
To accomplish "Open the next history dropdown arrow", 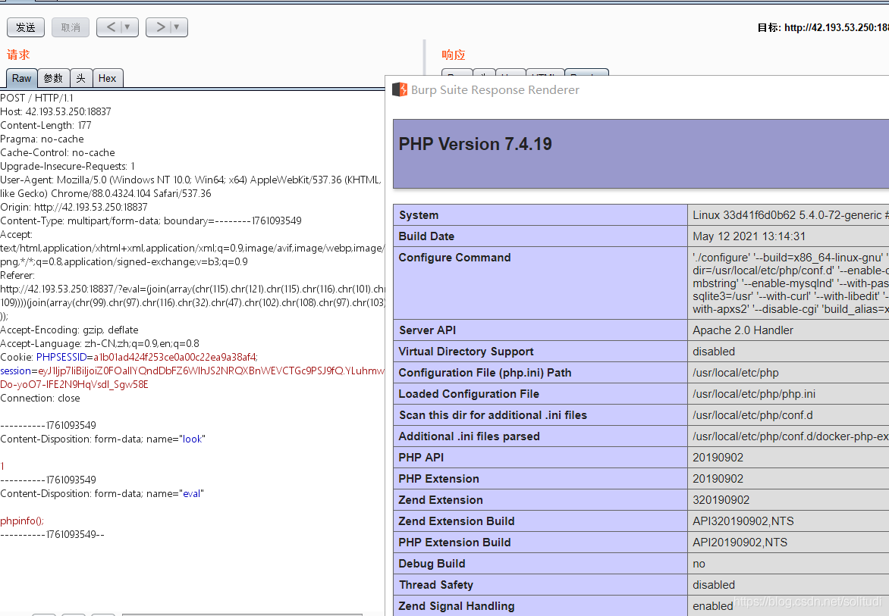I will 177,27.
